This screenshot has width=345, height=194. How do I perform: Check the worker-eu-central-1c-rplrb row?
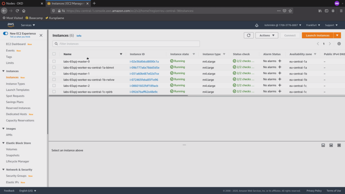coord(54,92)
